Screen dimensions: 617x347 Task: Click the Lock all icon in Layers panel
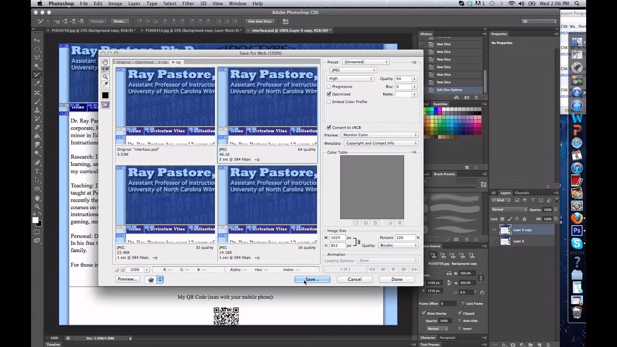point(524,219)
